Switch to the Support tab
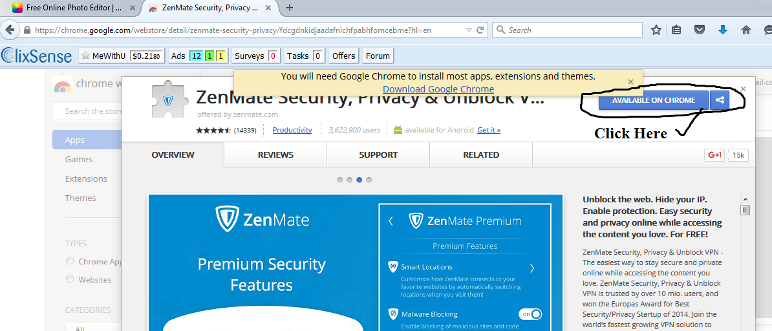 [x=378, y=155]
